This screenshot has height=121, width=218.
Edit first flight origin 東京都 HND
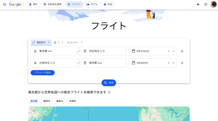[54, 51]
